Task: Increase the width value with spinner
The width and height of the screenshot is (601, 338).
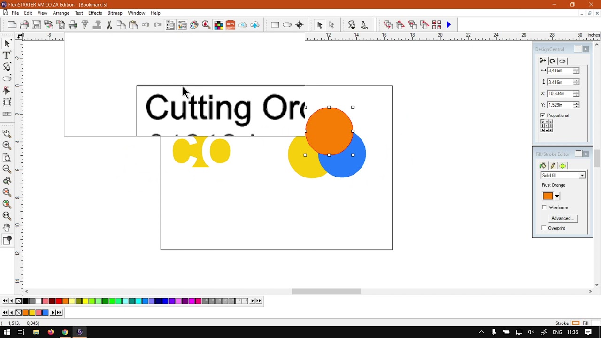Action: pyautogui.click(x=576, y=69)
